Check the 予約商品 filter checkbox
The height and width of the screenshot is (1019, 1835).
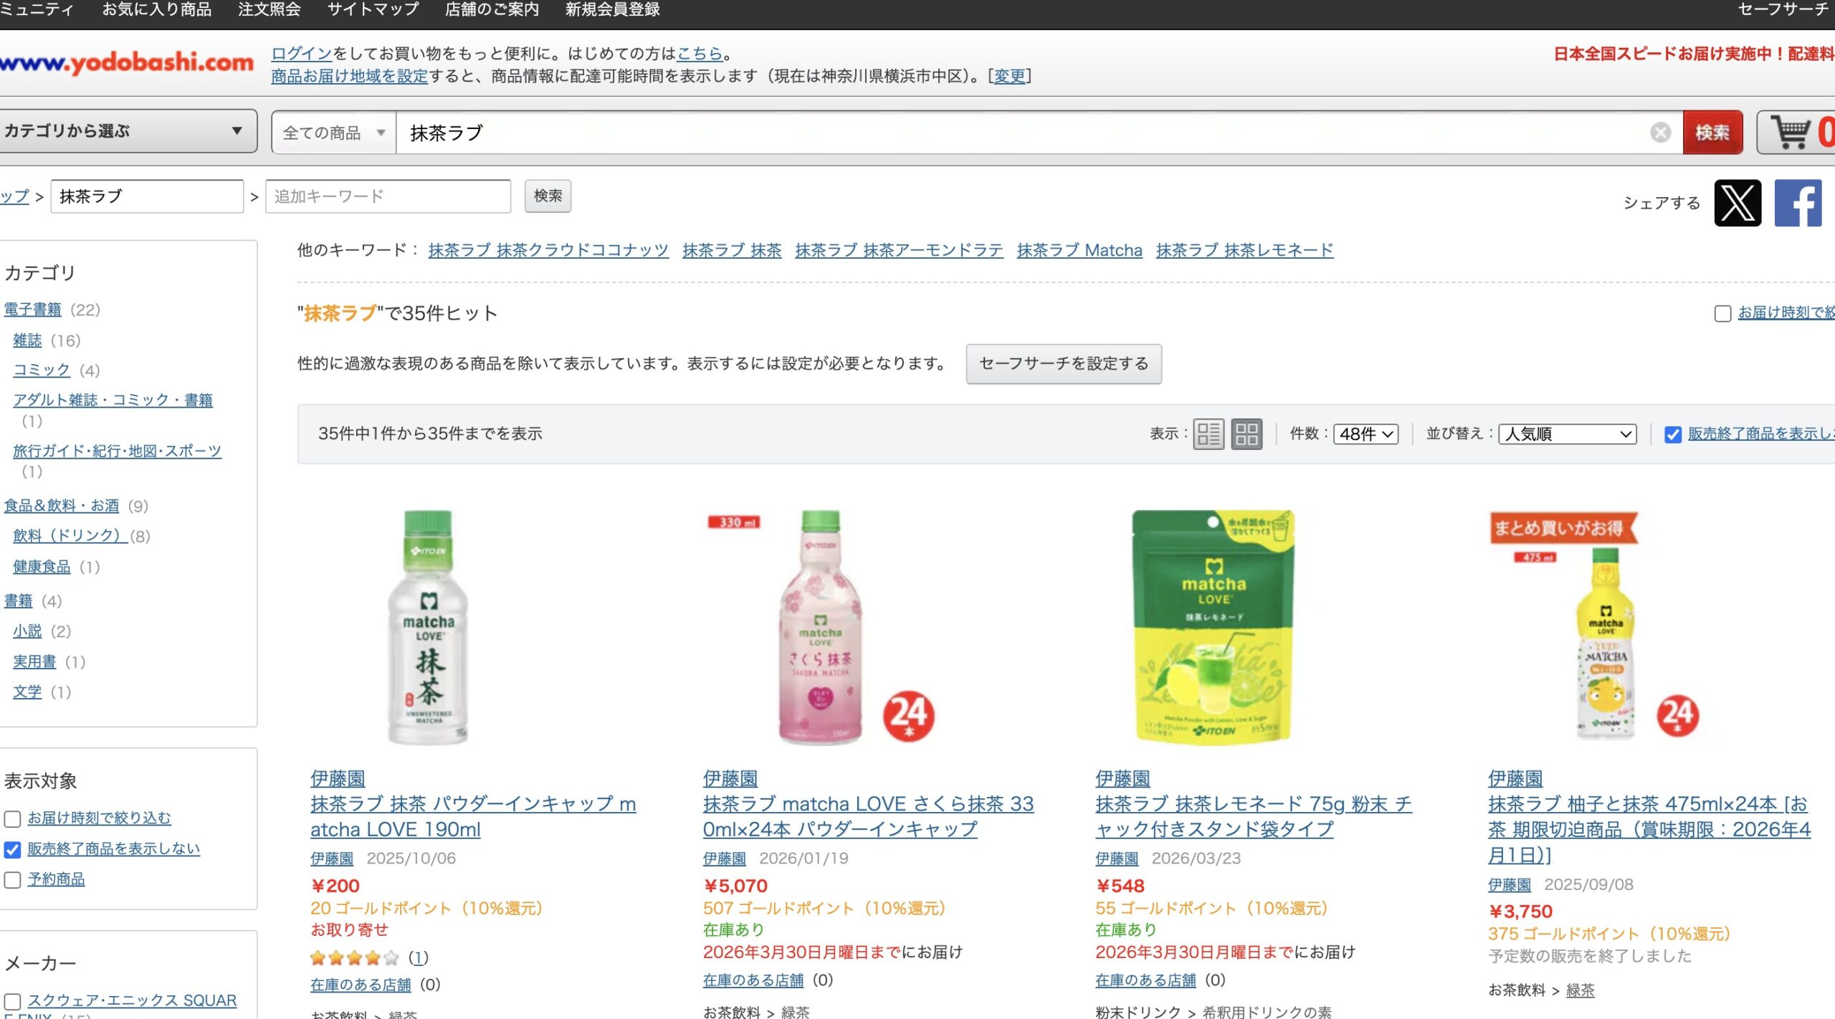tap(13, 880)
